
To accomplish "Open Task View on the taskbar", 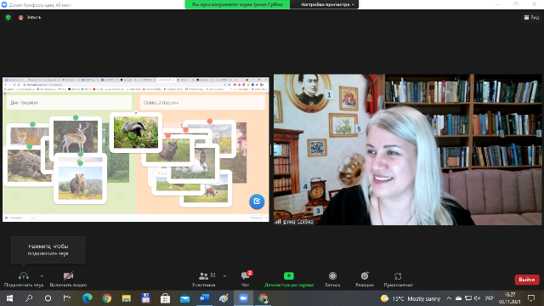I will coord(67,298).
